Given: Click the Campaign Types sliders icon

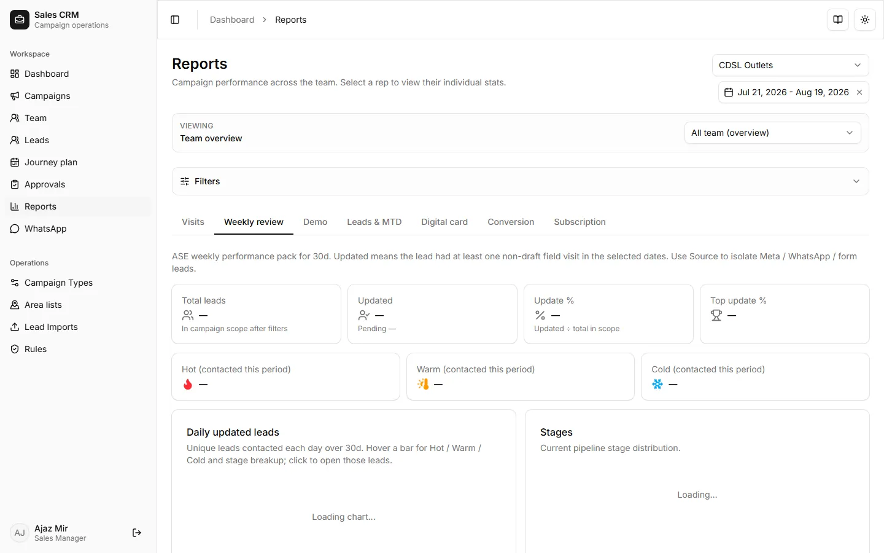Looking at the screenshot, I should point(15,283).
